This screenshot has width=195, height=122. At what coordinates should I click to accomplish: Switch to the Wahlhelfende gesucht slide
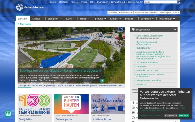click(x=87, y=86)
